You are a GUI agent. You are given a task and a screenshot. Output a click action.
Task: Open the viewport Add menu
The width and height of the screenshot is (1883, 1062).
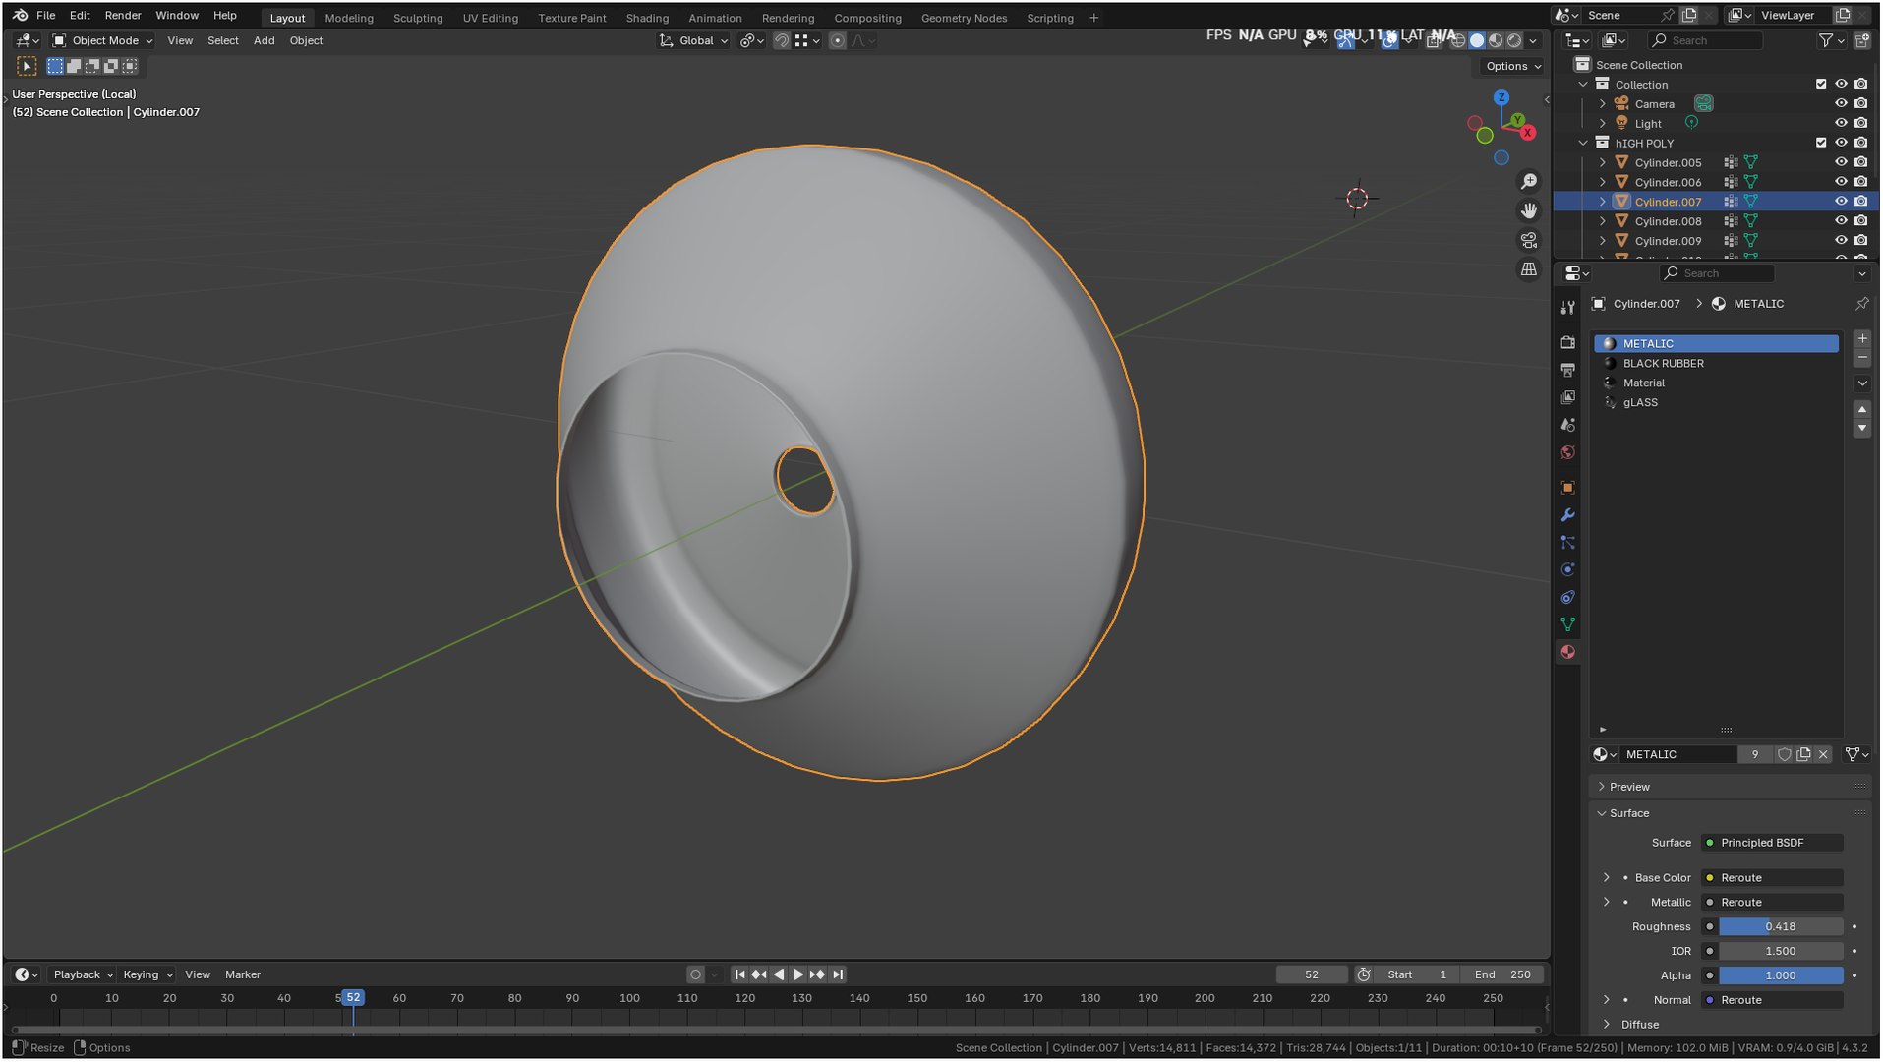point(264,40)
